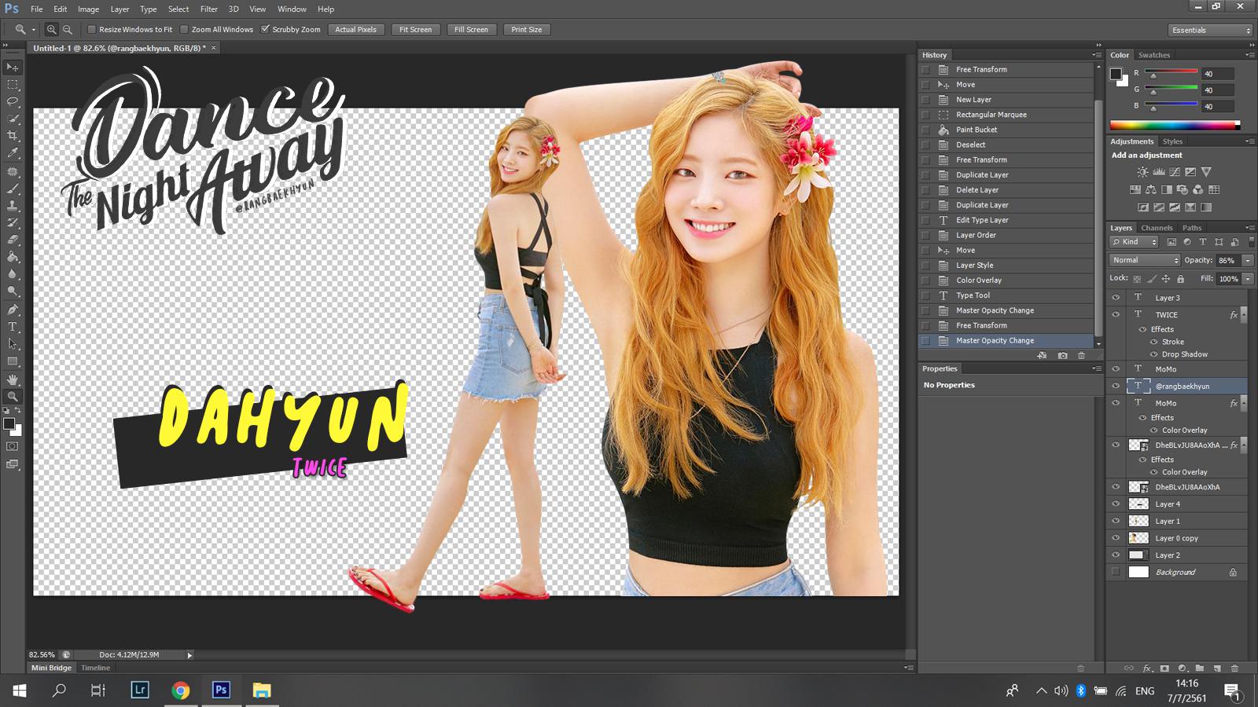Select the Horizontal Type tool

point(13,327)
